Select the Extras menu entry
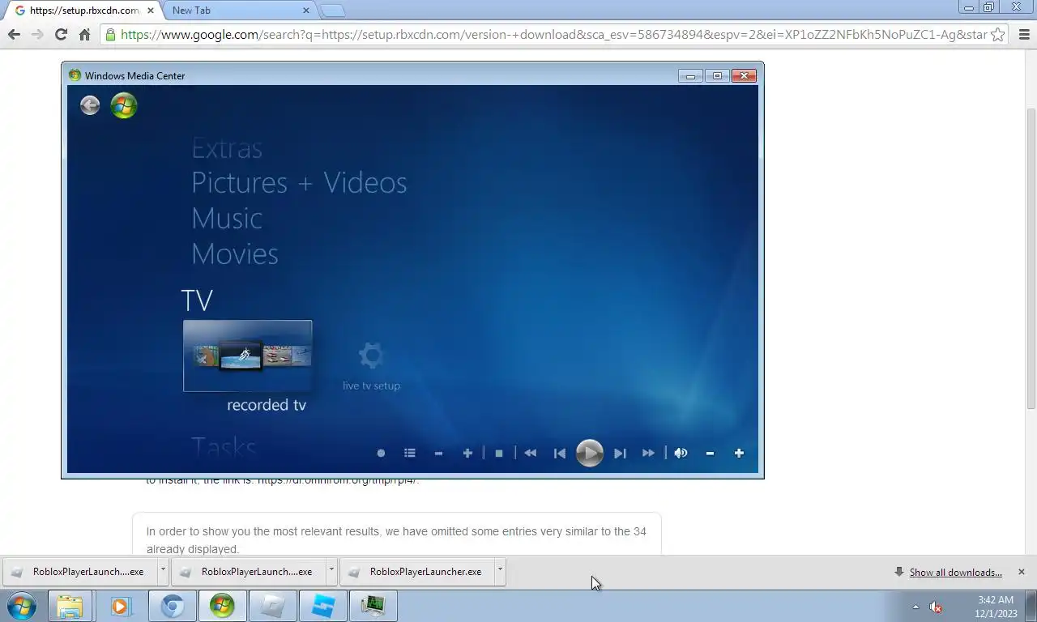The width and height of the screenshot is (1037, 622). (227, 148)
